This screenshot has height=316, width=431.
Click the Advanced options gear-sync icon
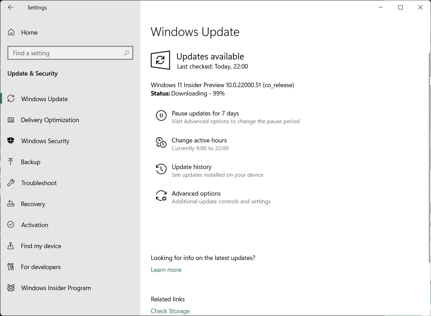[x=161, y=196]
